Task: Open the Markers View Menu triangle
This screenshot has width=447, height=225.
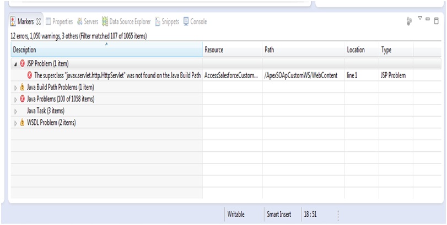Action: pyautogui.click(x=420, y=18)
